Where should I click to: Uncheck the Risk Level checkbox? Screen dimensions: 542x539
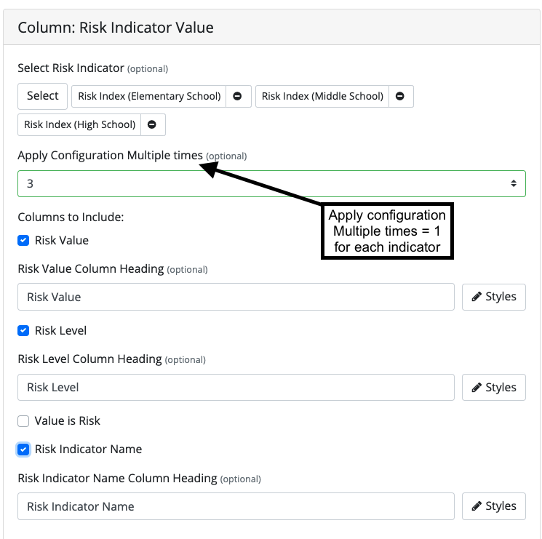[x=23, y=331]
